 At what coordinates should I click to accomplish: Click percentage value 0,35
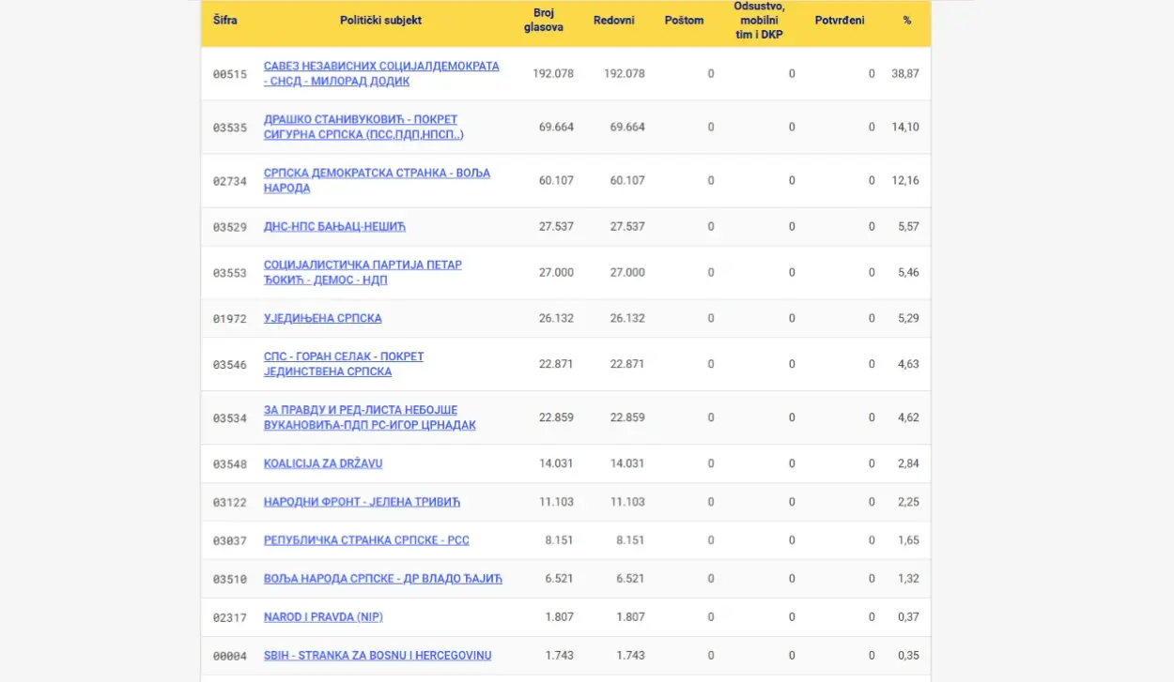(x=908, y=656)
